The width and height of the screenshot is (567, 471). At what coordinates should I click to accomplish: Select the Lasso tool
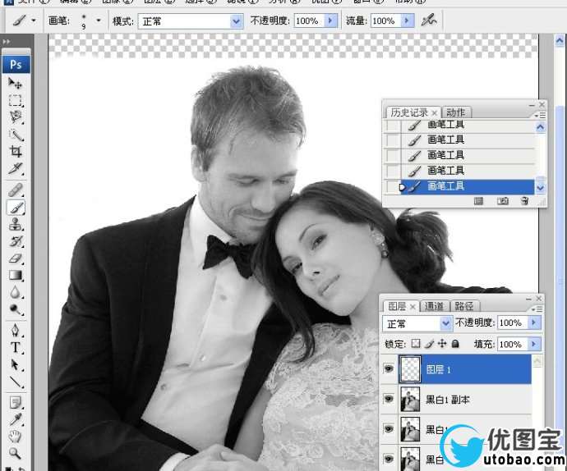15,117
